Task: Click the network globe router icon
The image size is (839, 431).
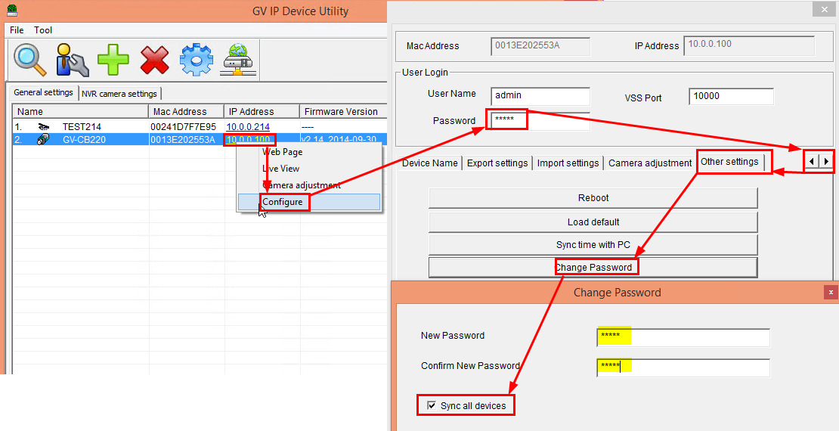Action: pos(240,59)
